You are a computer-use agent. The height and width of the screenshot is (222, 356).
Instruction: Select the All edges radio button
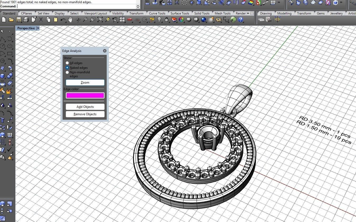67,63
